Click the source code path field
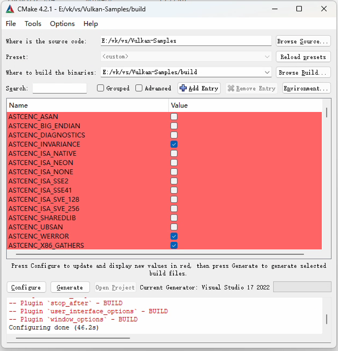Viewport: 338px width, 351px height. pyautogui.click(x=186, y=41)
